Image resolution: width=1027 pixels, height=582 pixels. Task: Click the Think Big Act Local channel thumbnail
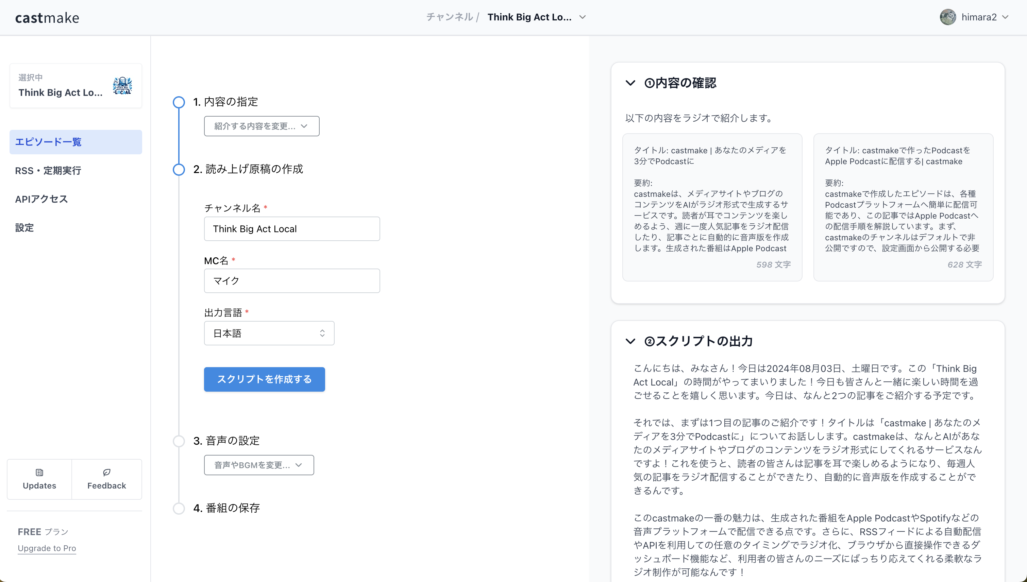click(122, 86)
